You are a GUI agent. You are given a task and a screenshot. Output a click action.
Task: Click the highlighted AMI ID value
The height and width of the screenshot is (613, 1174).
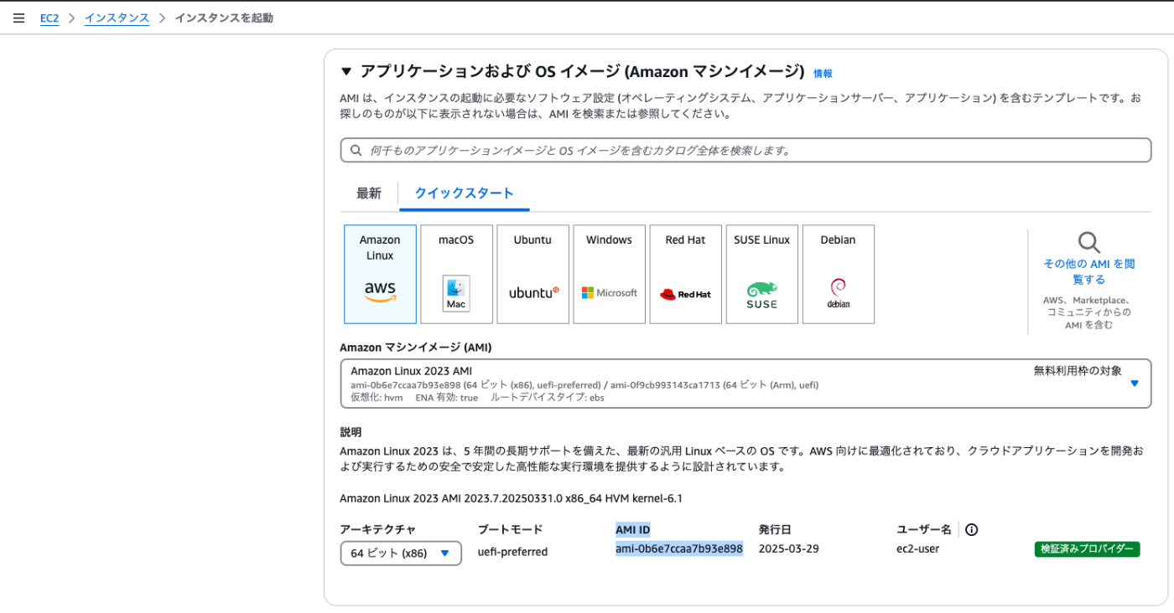pos(678,549)
